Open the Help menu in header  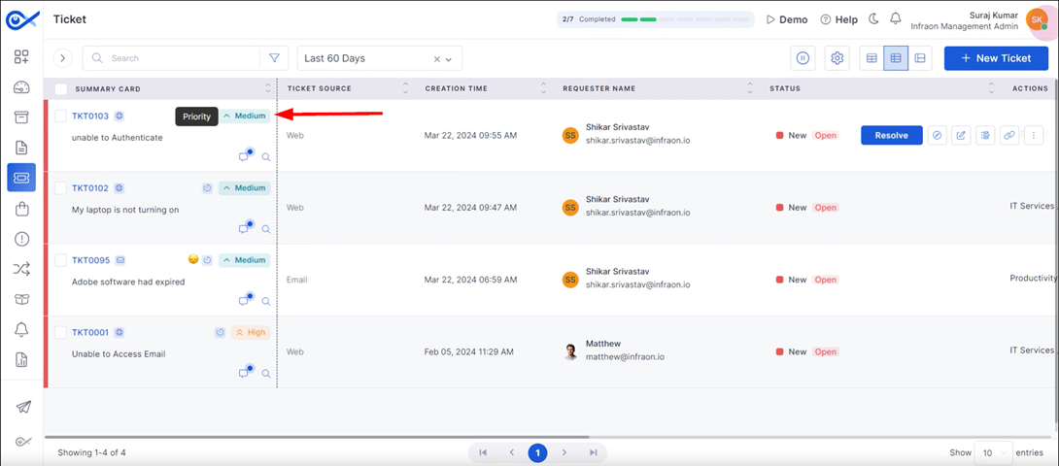coord(838,19)
